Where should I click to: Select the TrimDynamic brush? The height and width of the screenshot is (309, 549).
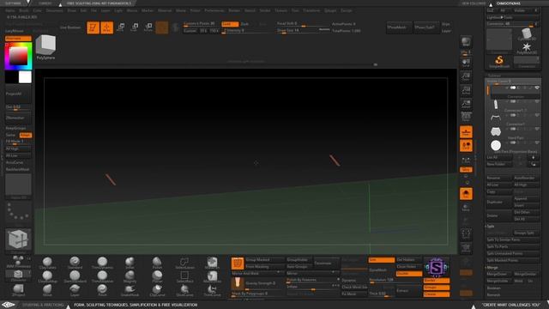pyautogui.click(x=102, y=263)
